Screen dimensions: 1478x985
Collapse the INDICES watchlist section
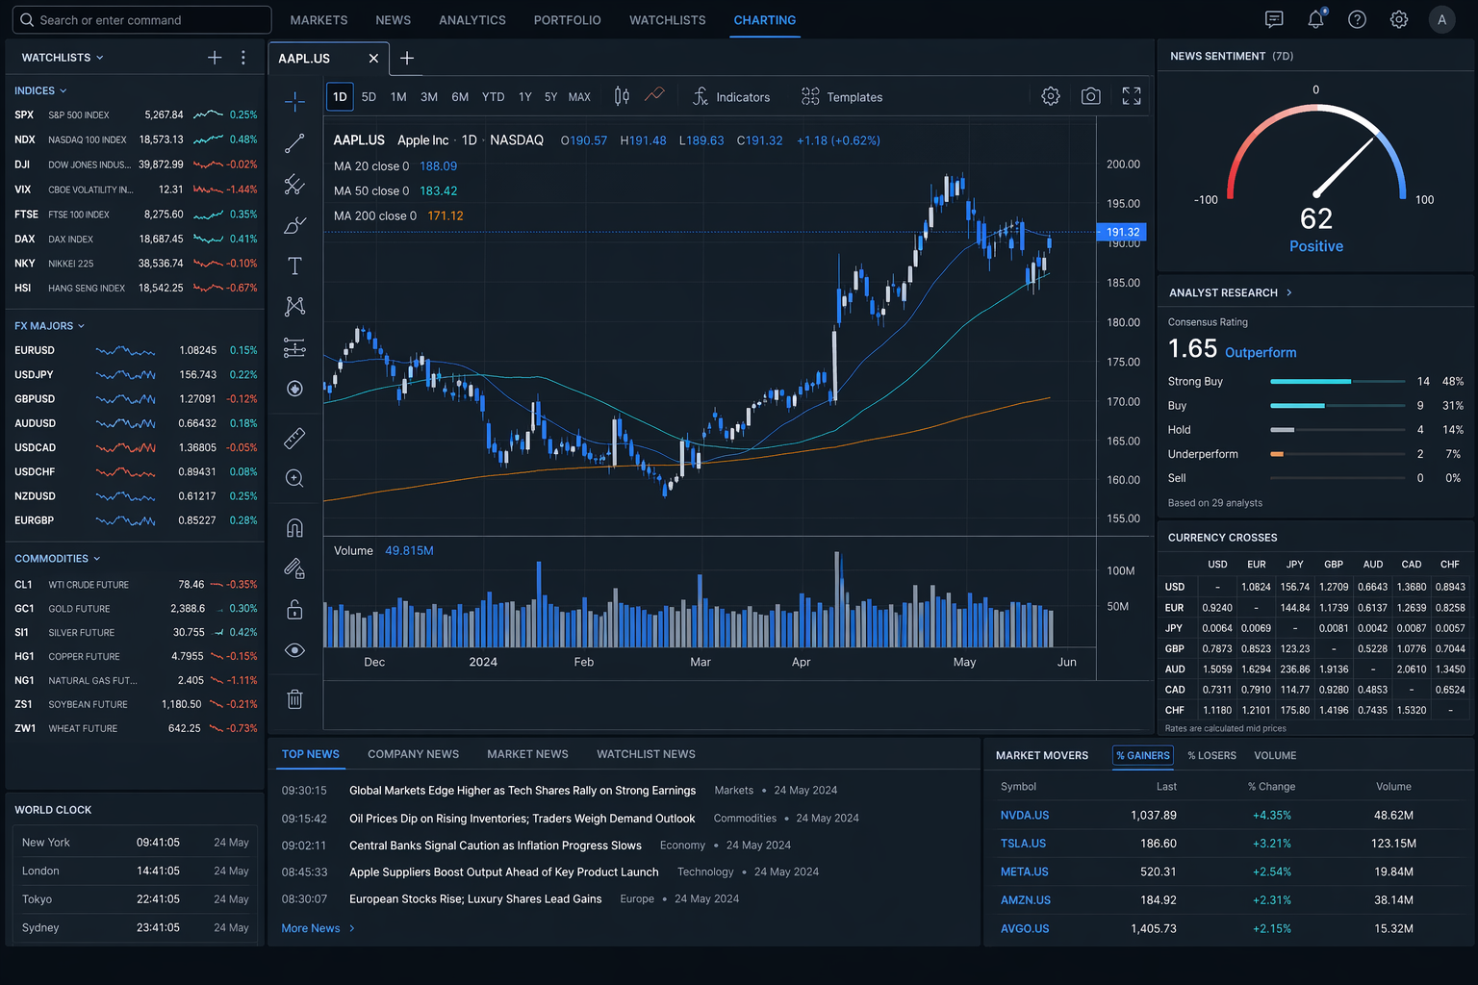(64, 90)
